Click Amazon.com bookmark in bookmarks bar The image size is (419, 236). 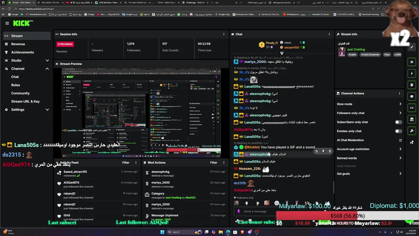pos(244,14)
